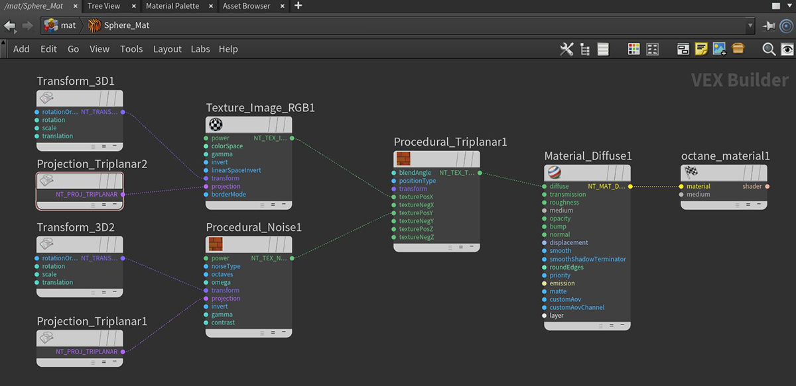Click the brown subnet box icon
Screen dimensions: 796x386
pos(738,49)
